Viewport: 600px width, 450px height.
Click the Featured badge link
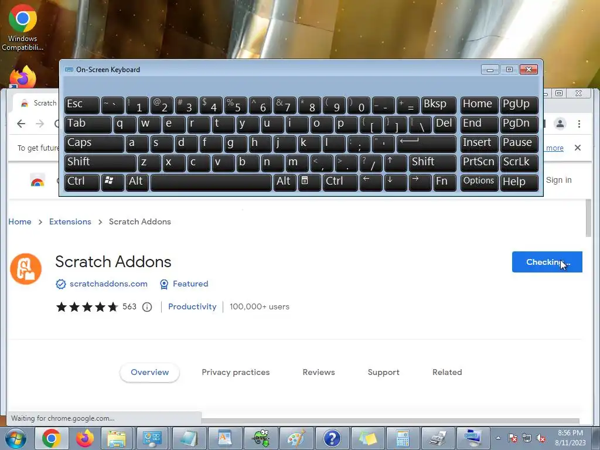coord(190,284)
